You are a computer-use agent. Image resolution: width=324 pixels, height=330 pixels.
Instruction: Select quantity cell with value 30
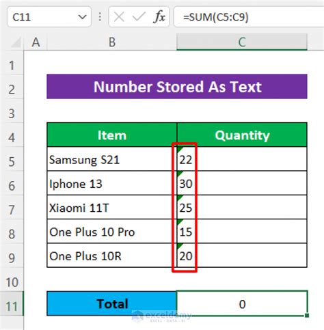(x=242, y=183)
